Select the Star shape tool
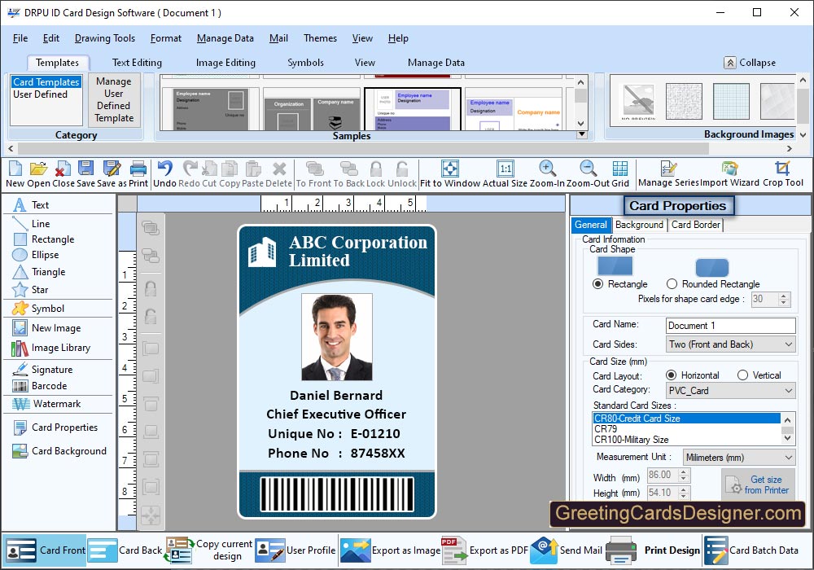Viewport: 814px width, 570px height. 31,290
